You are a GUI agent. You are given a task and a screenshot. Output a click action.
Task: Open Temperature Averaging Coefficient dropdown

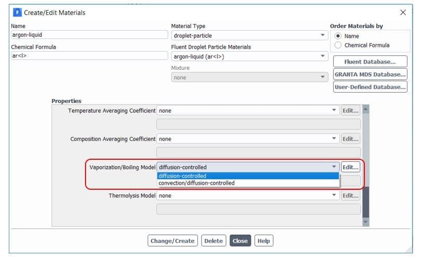point(248,111)
